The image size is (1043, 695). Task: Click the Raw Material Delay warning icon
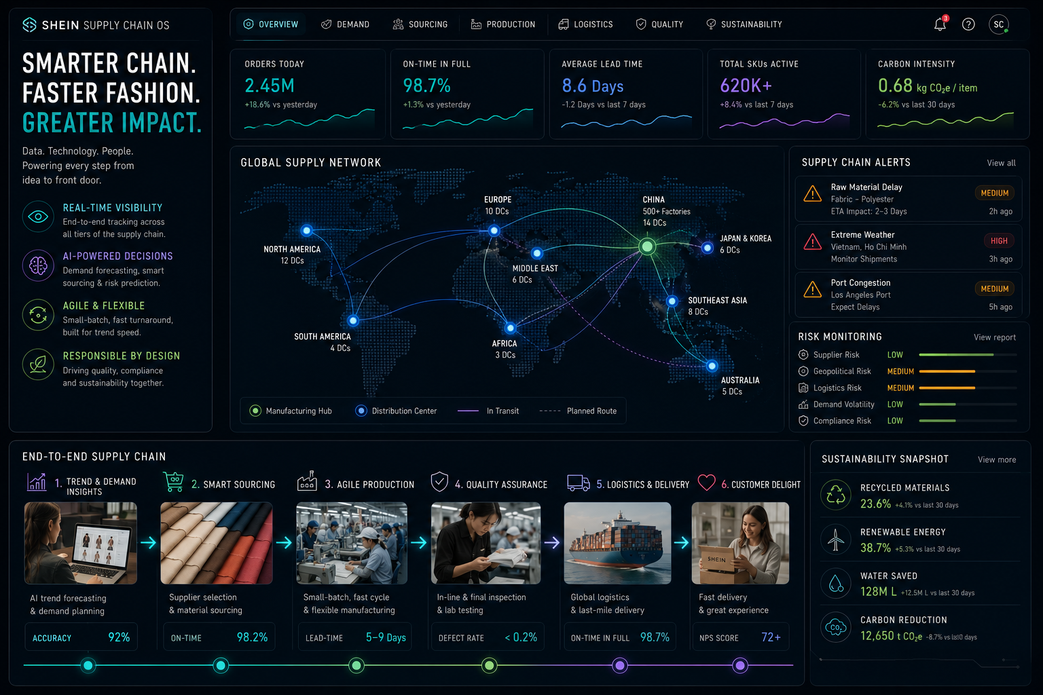coord(813,193)
